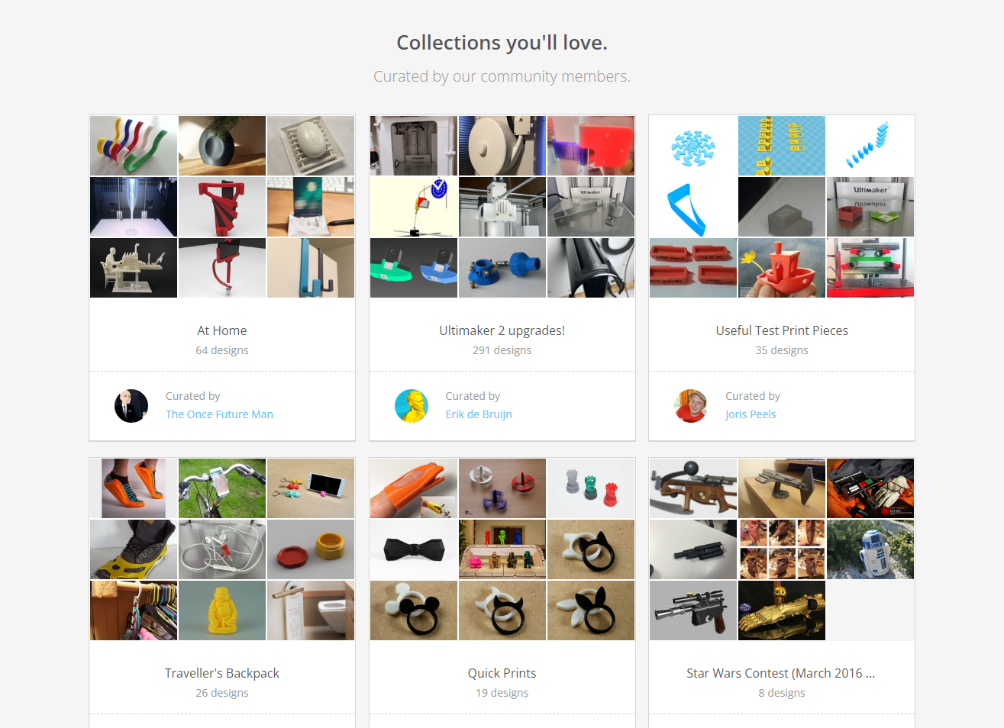
Task: Open the colorful wavy clips thumbnail
Action: 134,146
